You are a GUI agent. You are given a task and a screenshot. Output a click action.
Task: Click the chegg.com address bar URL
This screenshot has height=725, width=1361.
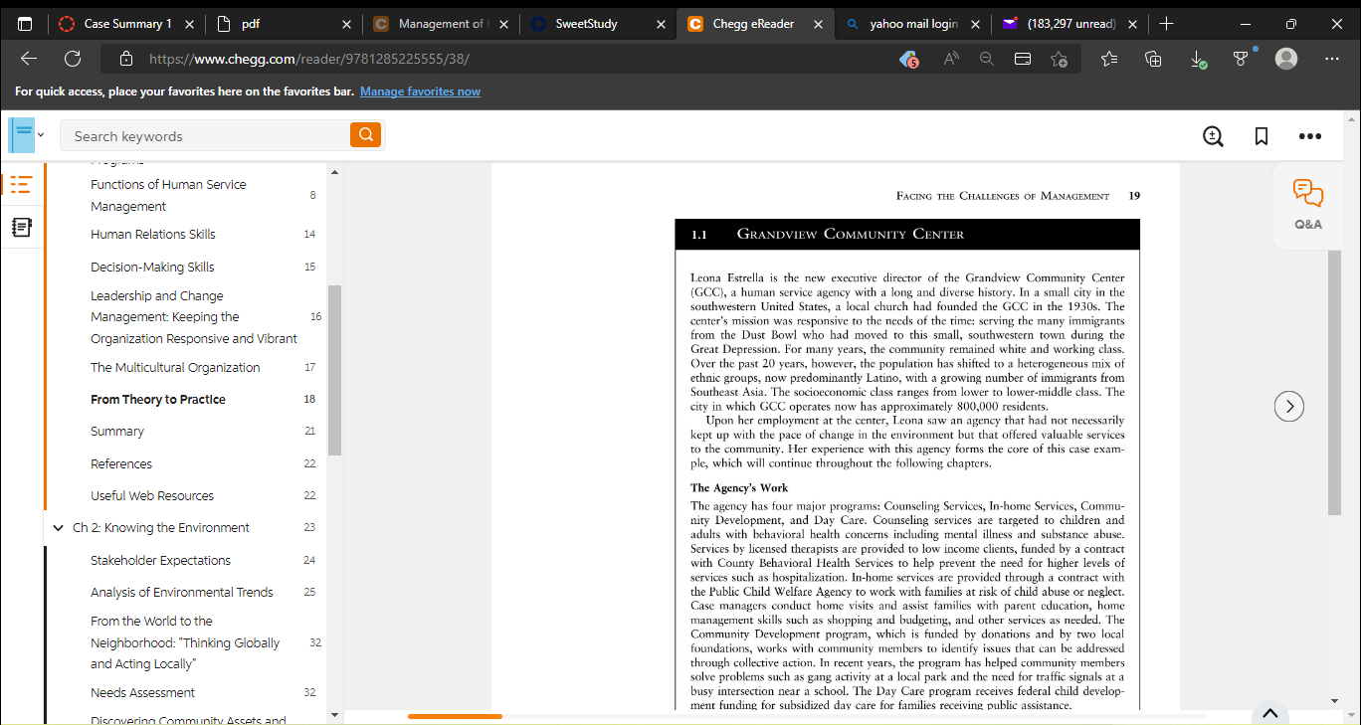(x=309, y=59)
